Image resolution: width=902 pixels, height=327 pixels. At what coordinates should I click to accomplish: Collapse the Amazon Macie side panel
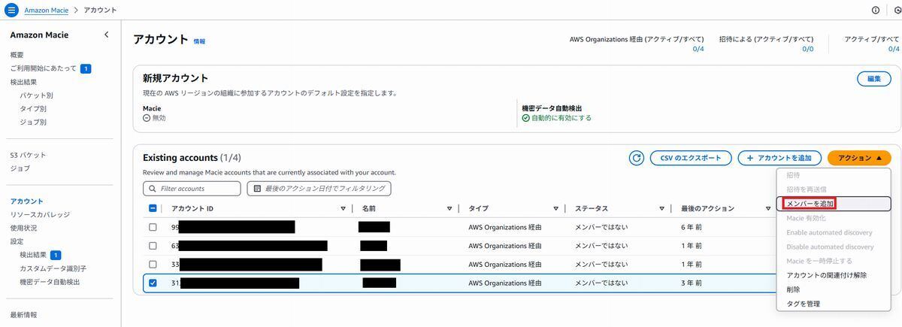click(x=106, y=35)
